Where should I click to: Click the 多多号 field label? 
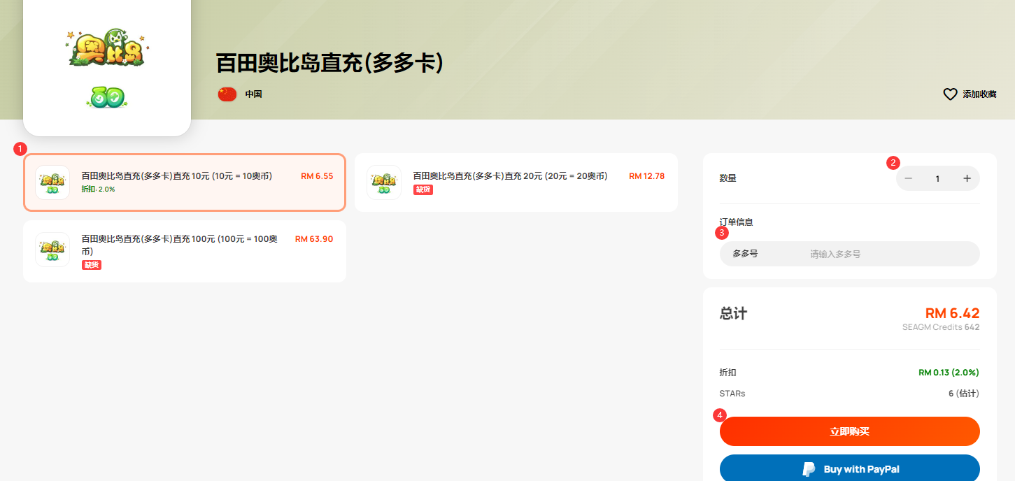[x=745, y=254]
